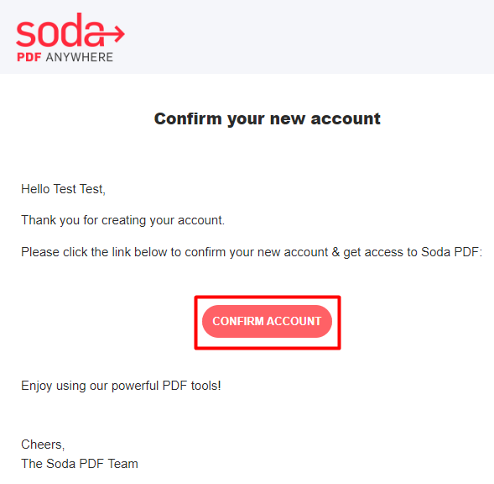
Task: Click the red "soda" wordmark
Action: [60, 30]
